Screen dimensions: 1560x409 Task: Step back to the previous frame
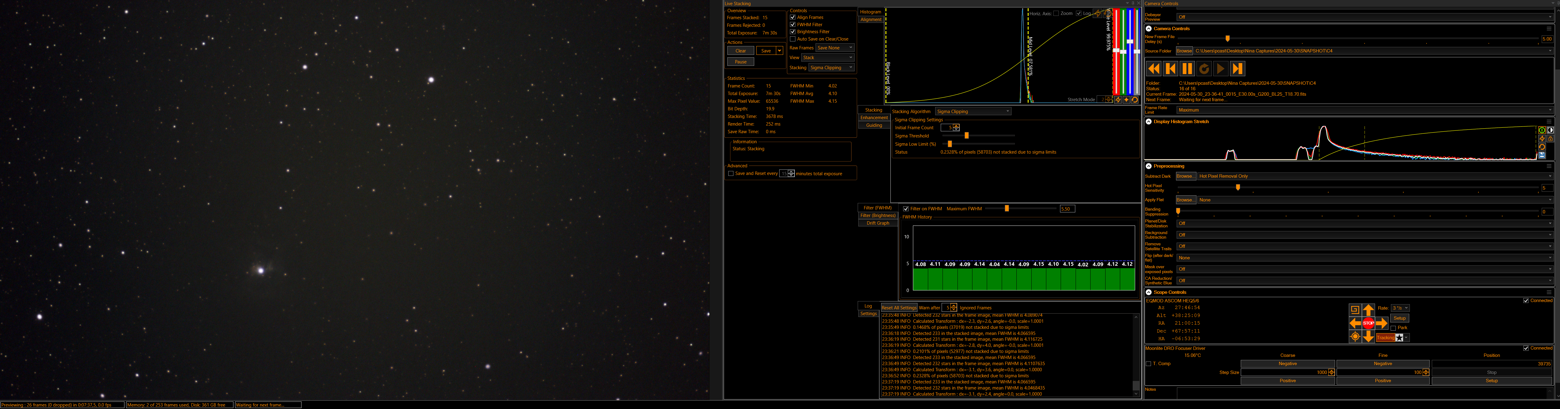click(x=1171, y=69)
